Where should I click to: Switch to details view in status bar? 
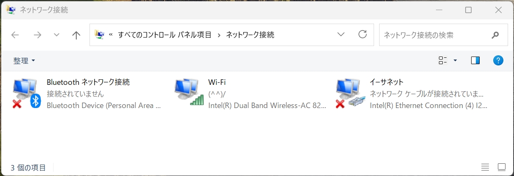point(485,167)
